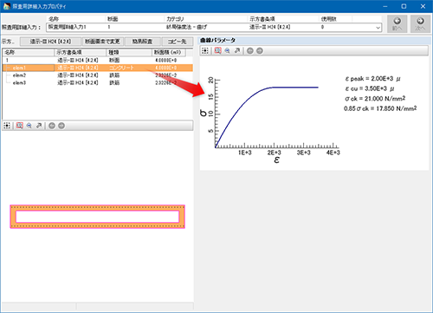Click the 鉄筋 type cell of elem2
Image resolution: width=433 pixels, height=313 pixels.
tap(114, 75)
